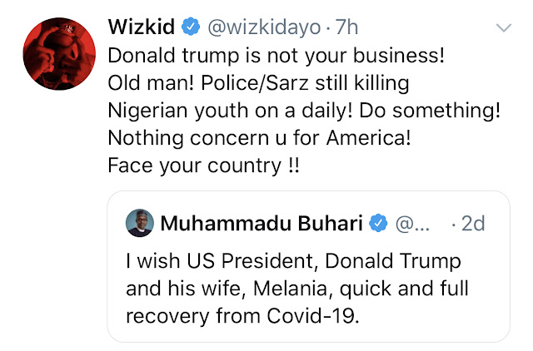The width and height of the screenshot is (533, 351).
Task: Click the text "Face your country !!"
Action: 204,165
